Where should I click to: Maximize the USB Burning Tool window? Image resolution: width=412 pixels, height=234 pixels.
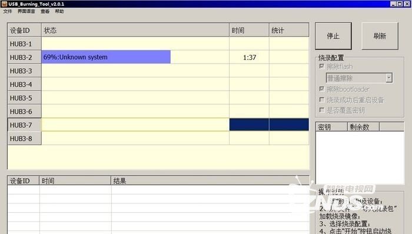click(400, 4)
